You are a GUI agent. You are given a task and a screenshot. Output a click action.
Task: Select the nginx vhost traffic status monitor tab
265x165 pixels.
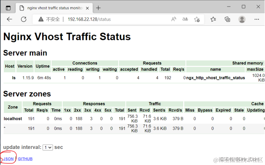[x=54, y=8]
